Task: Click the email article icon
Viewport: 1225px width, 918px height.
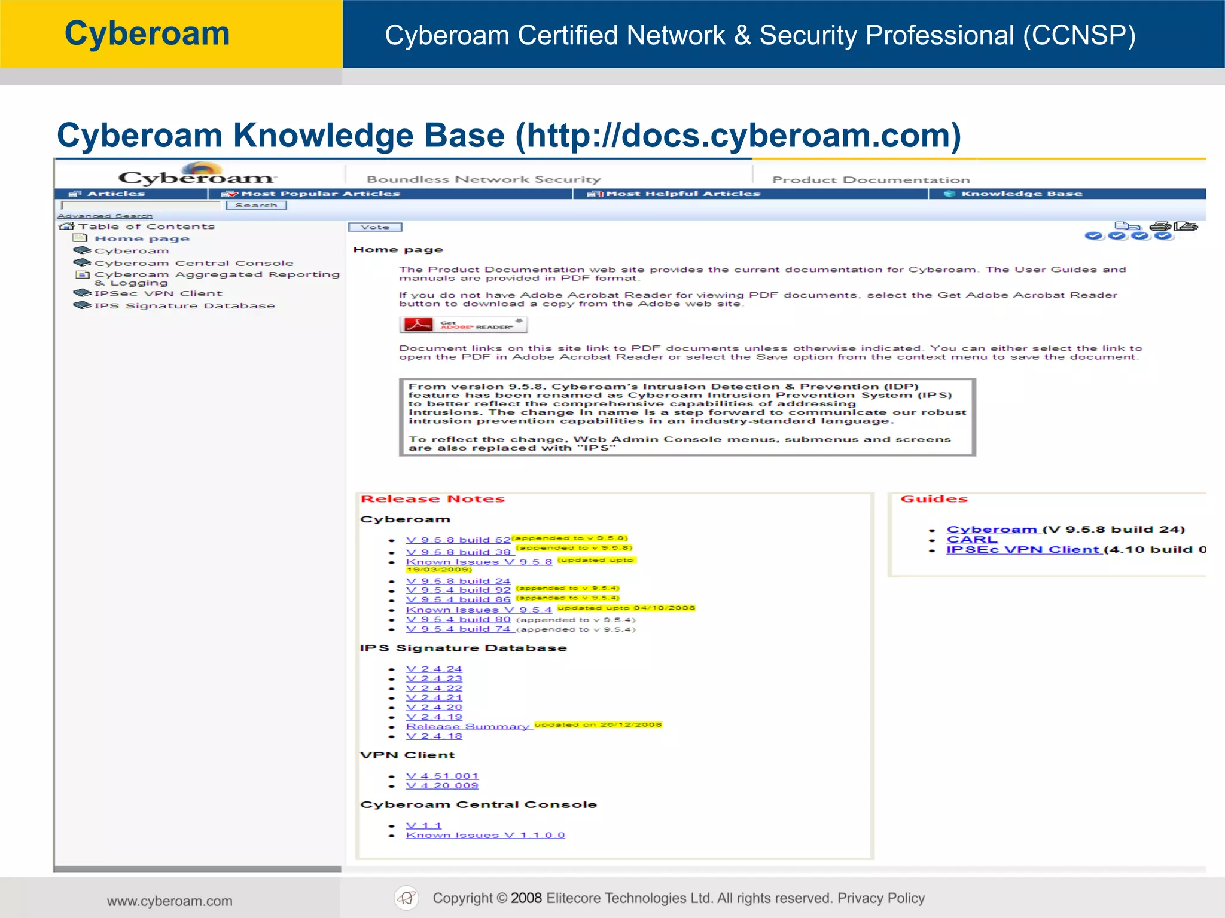Action: (x=1128, y=226)
